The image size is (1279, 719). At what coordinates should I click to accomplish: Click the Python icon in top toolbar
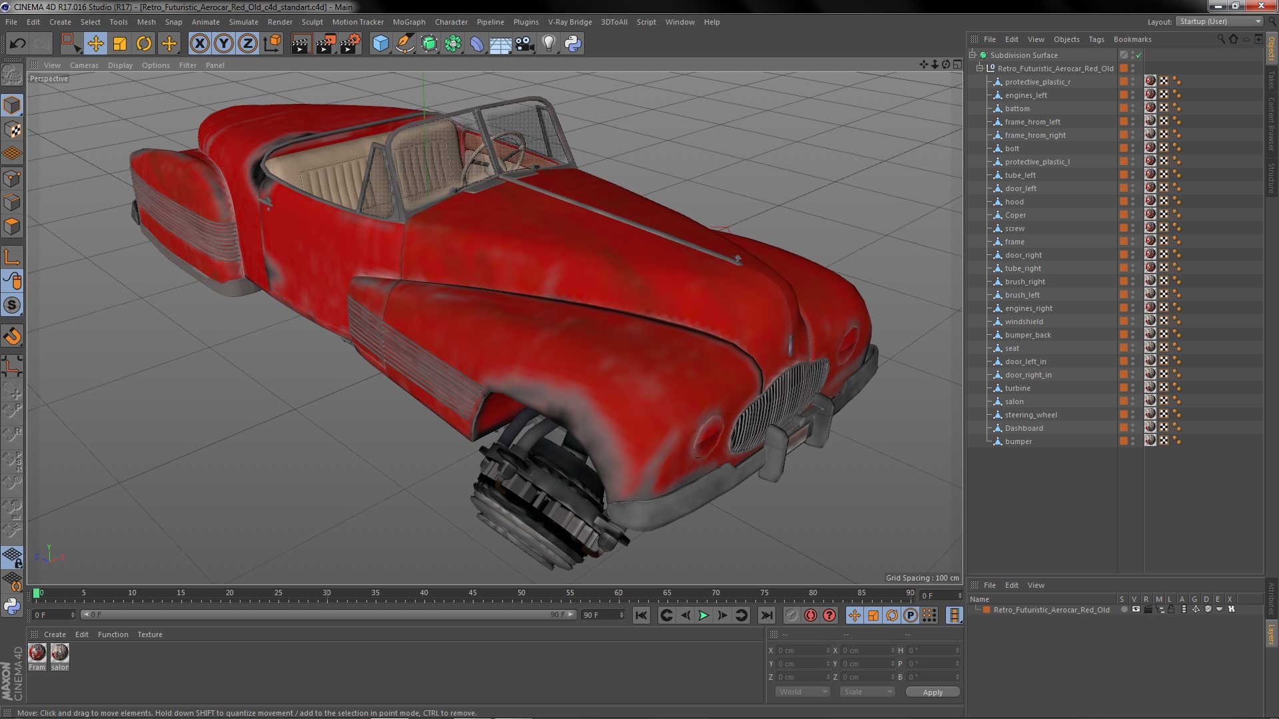[x=573, y=44]
